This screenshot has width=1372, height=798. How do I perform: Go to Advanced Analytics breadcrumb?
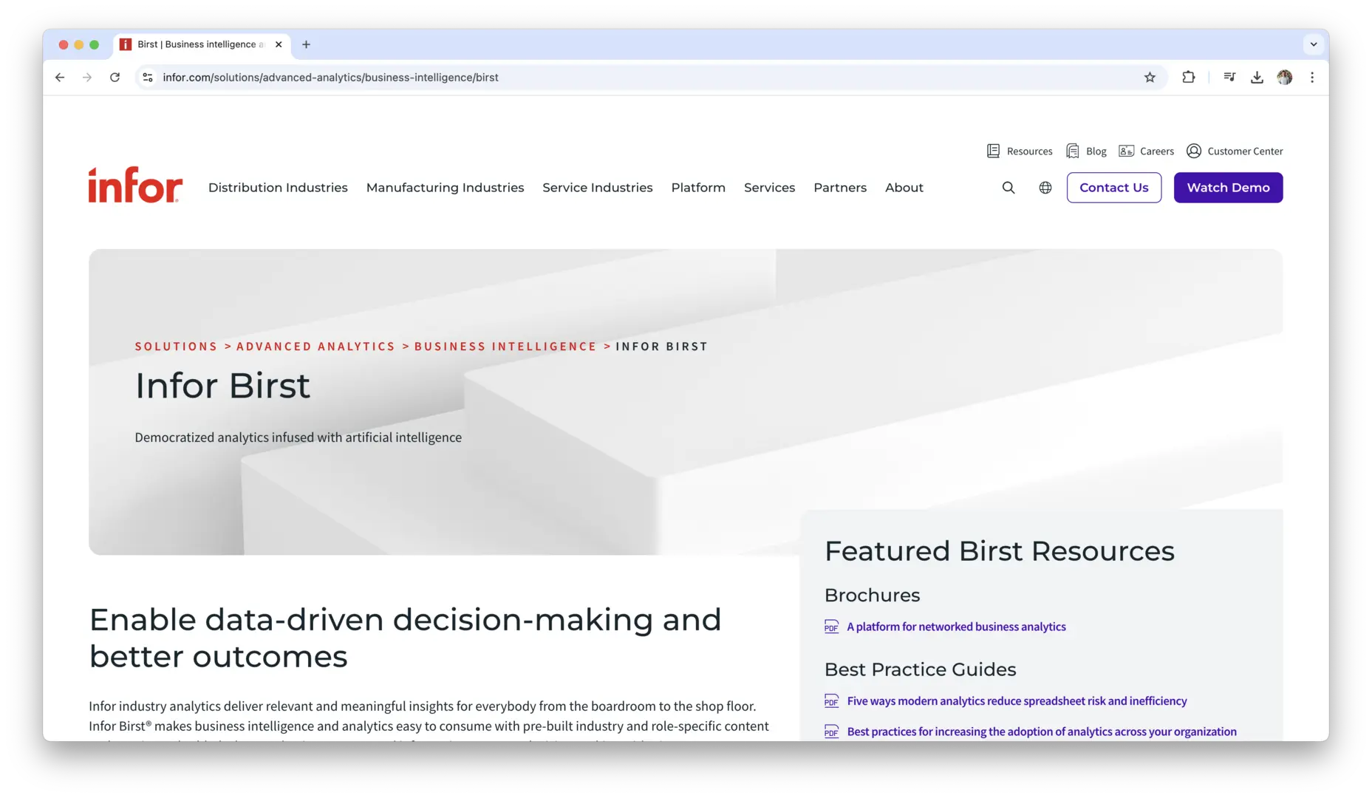tap(315, 347)
